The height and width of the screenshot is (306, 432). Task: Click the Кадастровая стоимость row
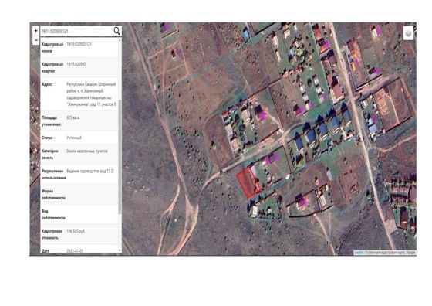(79, 234)
